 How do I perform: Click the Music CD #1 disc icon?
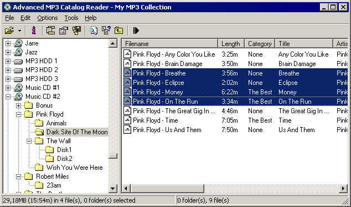[x=18, y=88]
